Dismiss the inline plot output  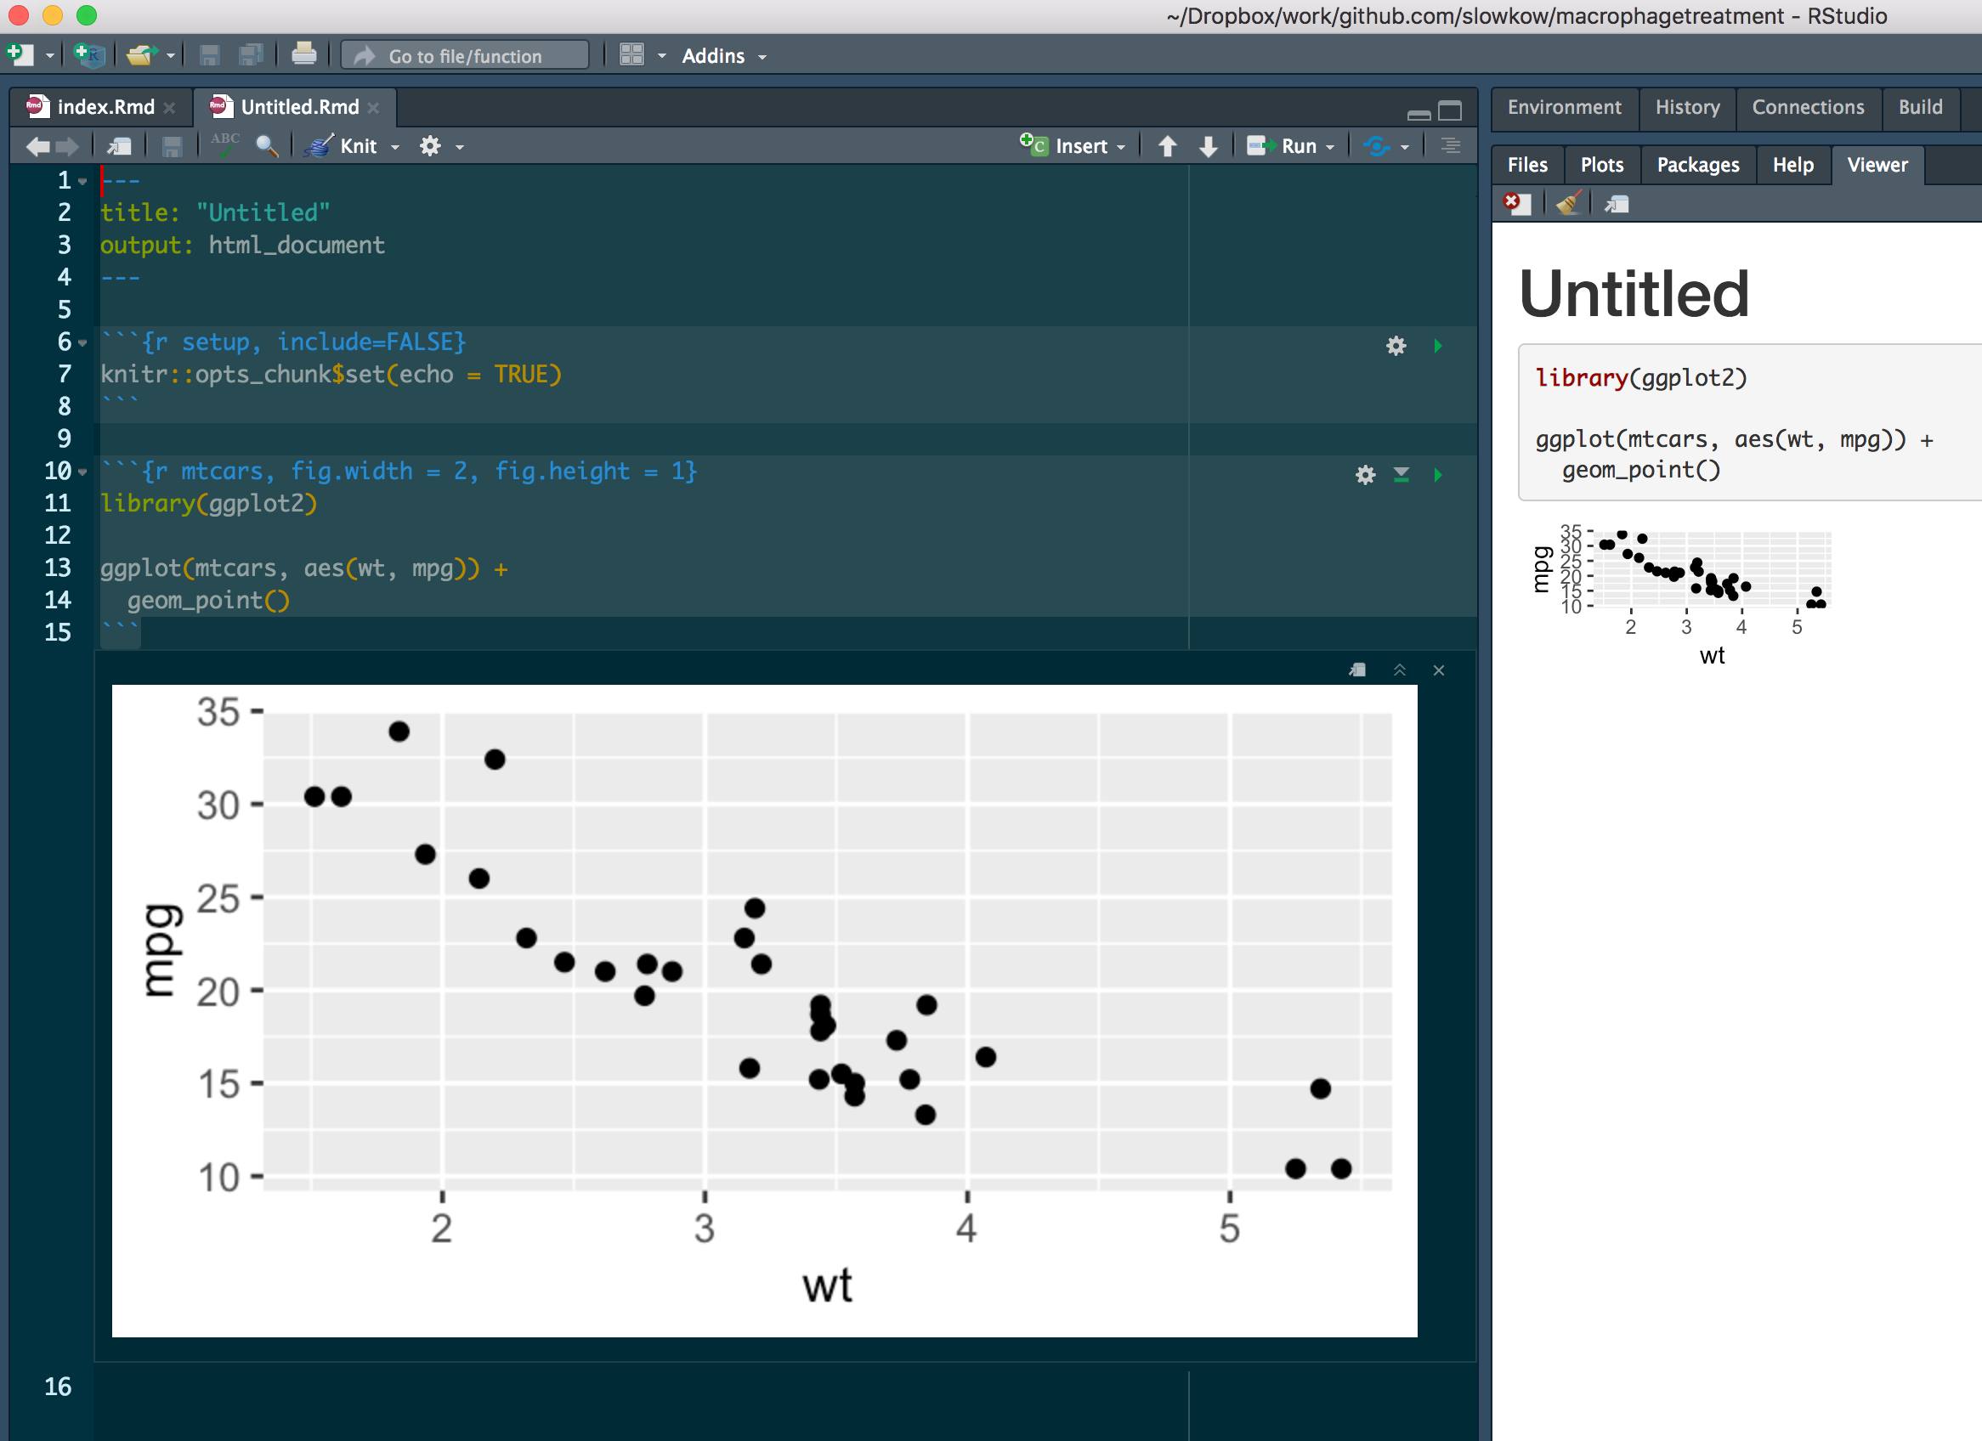(x=1438, y=670)
